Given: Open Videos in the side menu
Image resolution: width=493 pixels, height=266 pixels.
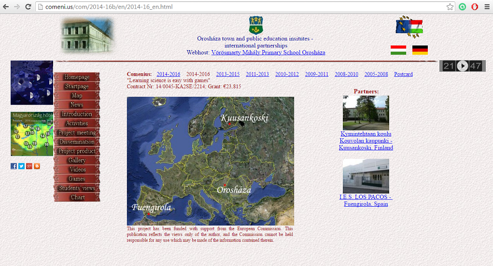Looking at the screenshot, I should click(77, 170).
